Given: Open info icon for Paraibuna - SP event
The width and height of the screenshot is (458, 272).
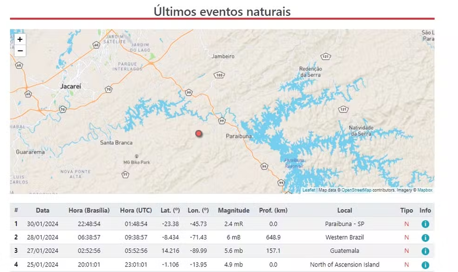Looking at the screenshot, I should click(425, 224).
